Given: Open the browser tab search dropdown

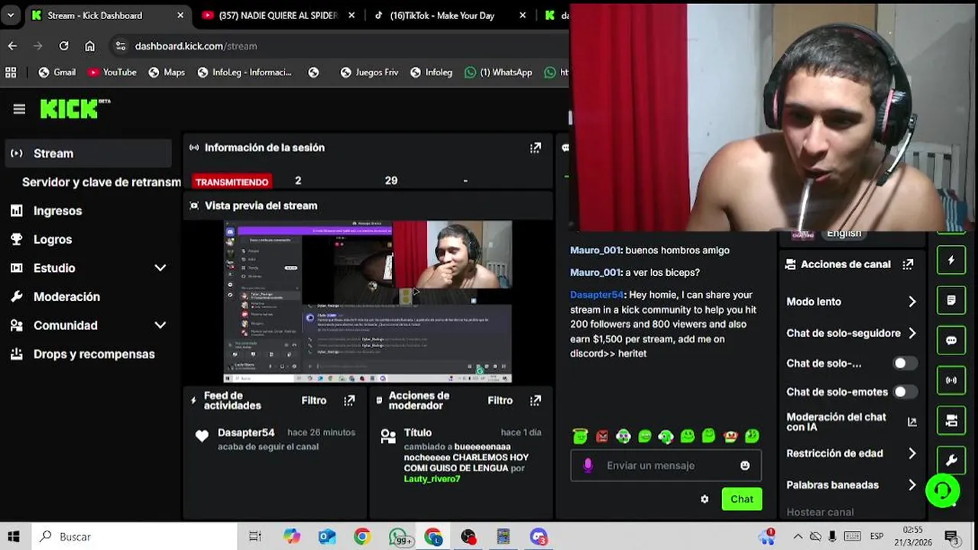Looking at the screenshot, I should pos(11,15).
